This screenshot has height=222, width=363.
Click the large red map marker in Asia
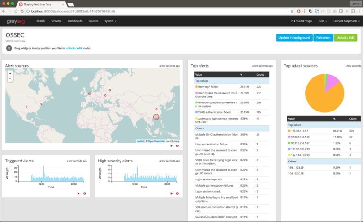156,117
